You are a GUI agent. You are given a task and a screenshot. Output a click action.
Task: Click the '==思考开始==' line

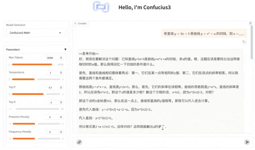(89, 53)
